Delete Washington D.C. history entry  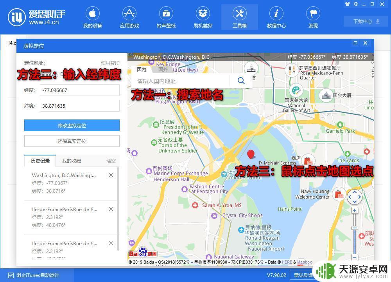point(111,175)
